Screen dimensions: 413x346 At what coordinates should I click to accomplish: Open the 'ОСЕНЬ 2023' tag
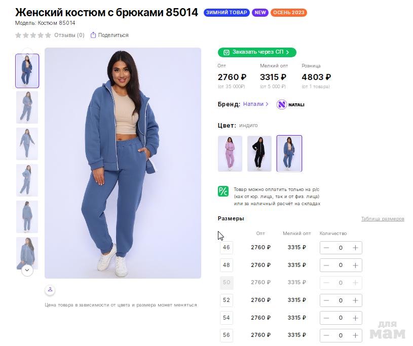point(288,13)
